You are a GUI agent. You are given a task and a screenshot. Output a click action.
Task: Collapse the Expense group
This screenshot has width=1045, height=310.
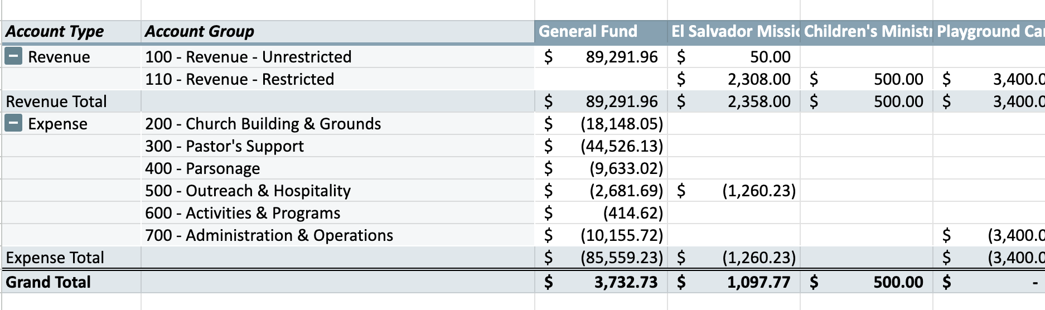tap(13, 123)
